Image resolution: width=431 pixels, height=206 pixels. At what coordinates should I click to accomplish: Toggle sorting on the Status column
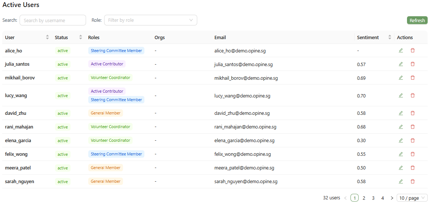tap(68, 37)
